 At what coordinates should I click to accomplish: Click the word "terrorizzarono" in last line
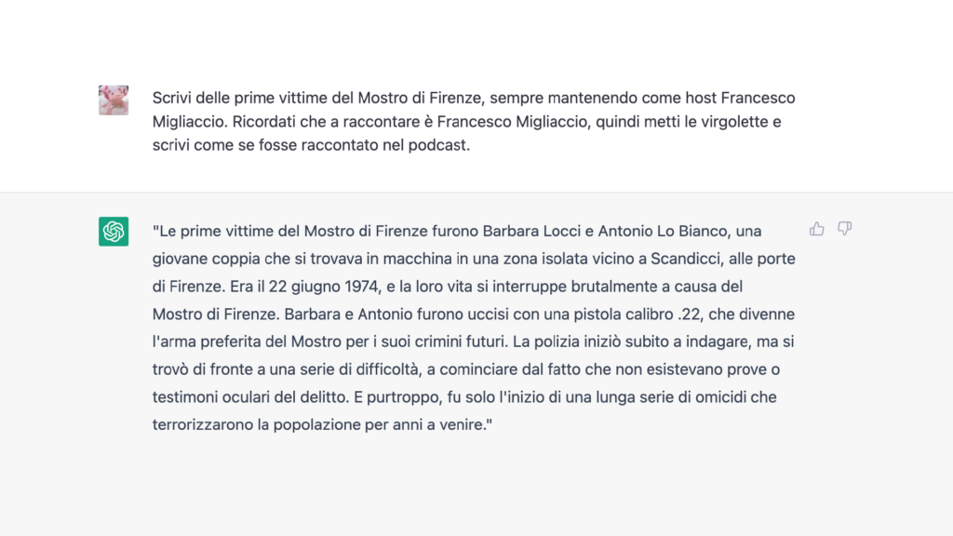coord(202,424)
